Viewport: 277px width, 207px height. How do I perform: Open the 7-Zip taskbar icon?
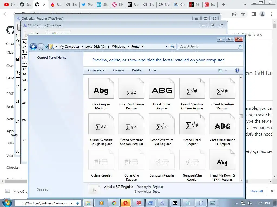click(x=175, y=203)
